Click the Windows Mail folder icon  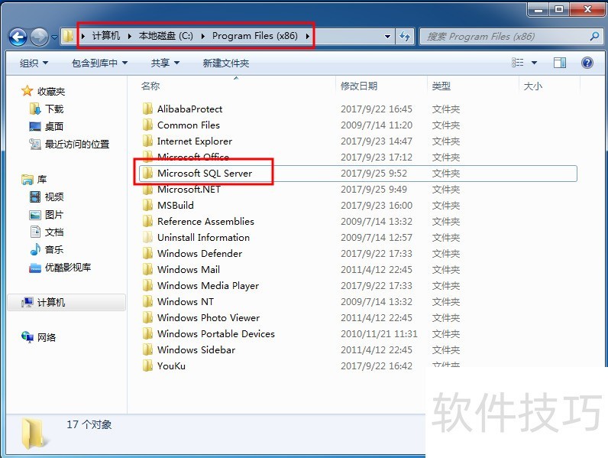[147, 269]
